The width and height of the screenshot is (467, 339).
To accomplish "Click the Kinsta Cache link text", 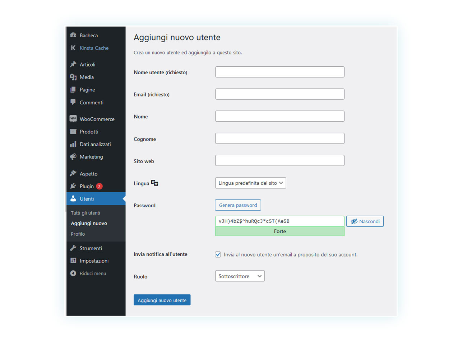I will pyautogui.click(x=94, y=48).
